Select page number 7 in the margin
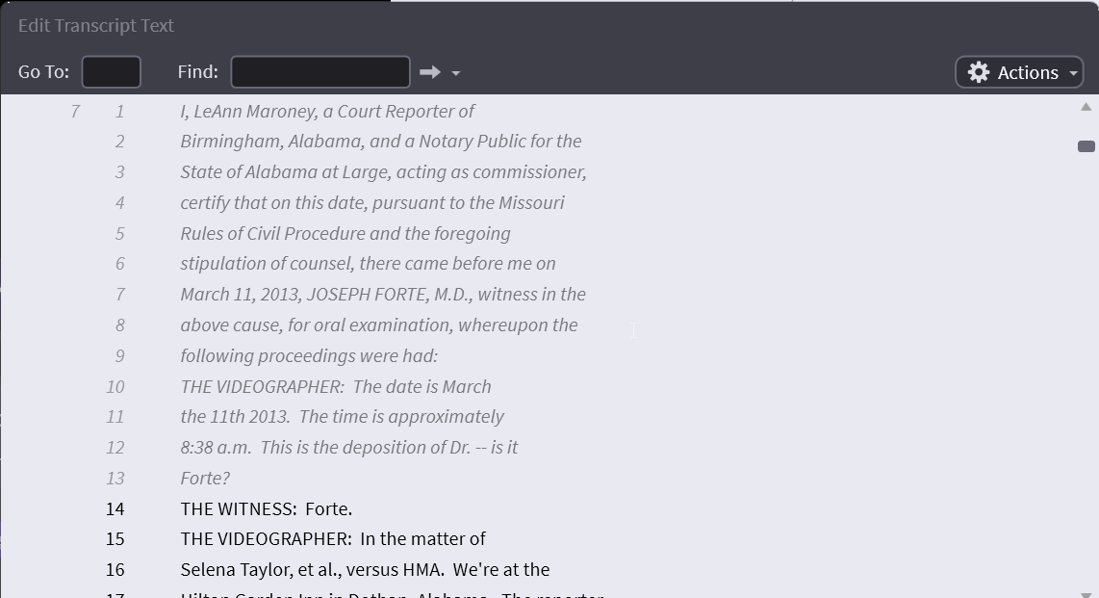 74,112
